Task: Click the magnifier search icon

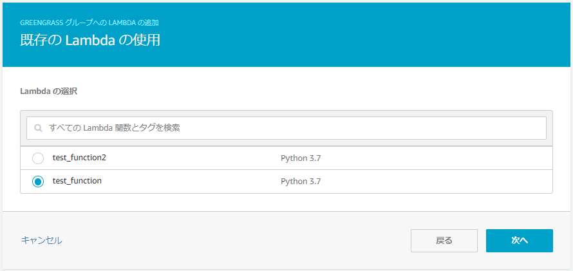Action: [x=39, y=128]
